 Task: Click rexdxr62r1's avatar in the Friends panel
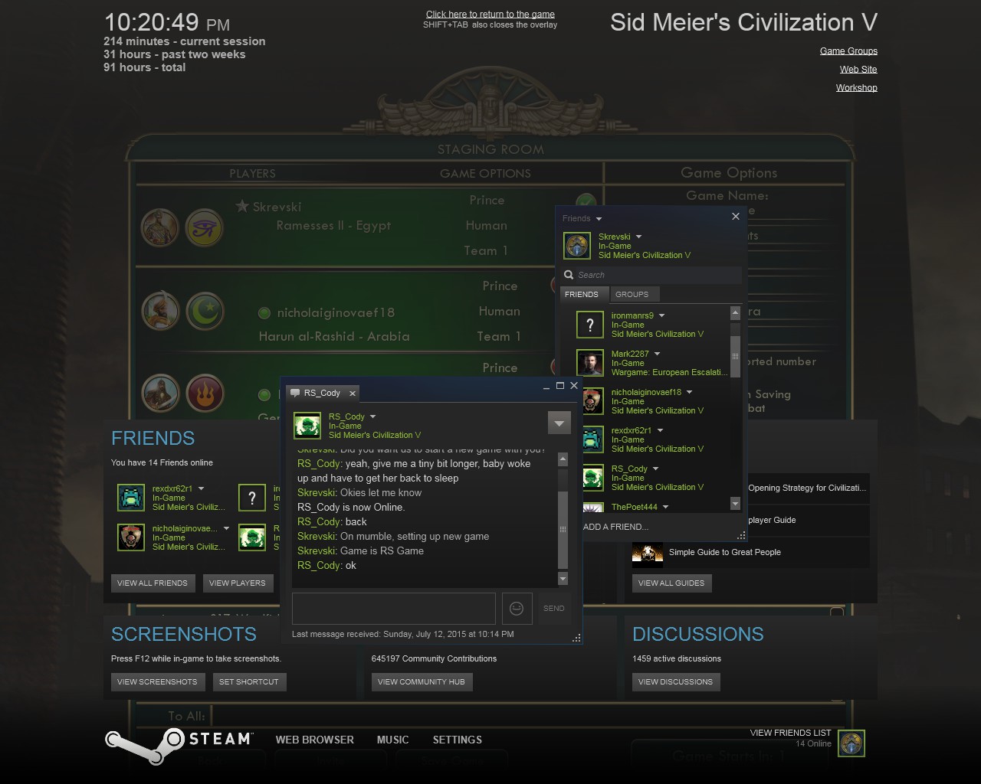(x=131, y=498)
